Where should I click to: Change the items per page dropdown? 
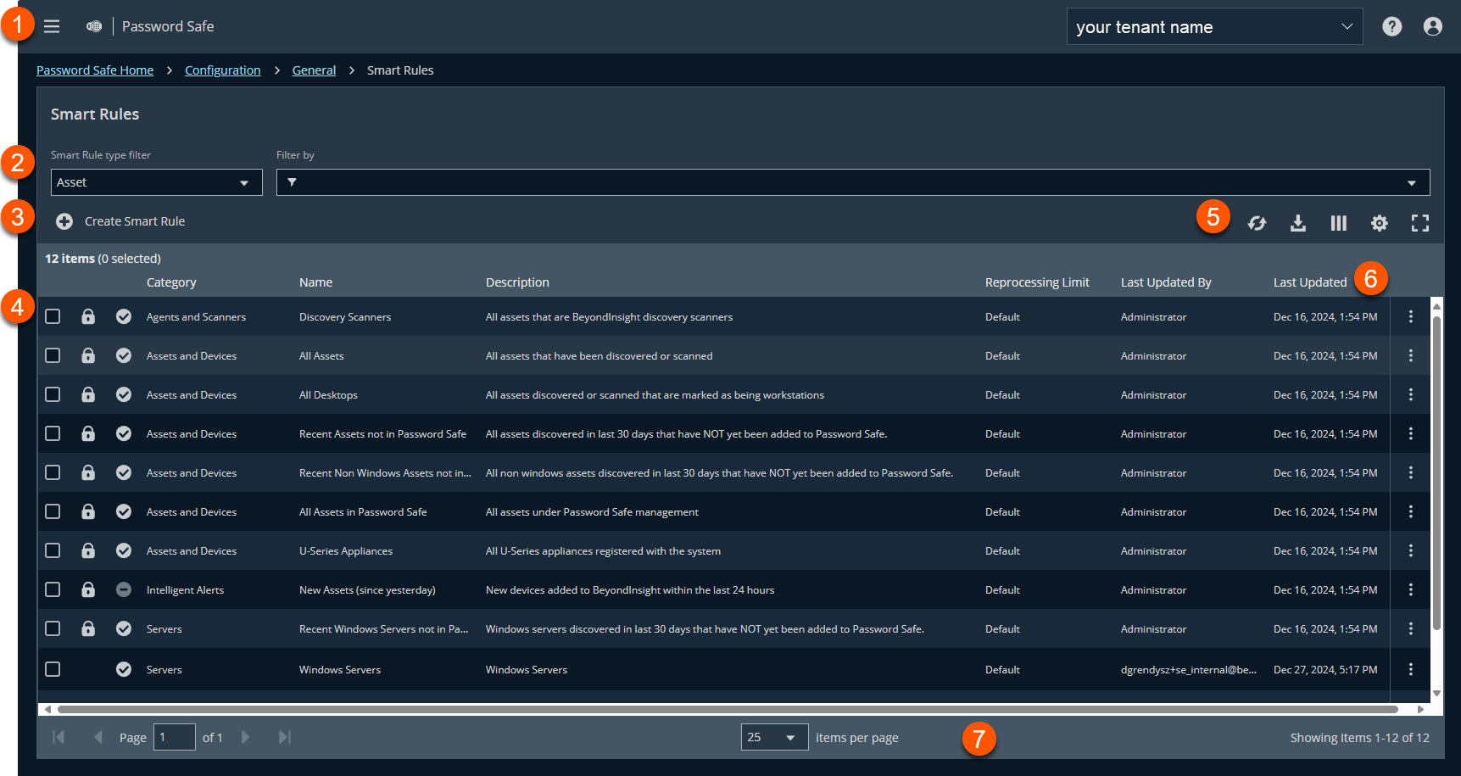(774, 737)
